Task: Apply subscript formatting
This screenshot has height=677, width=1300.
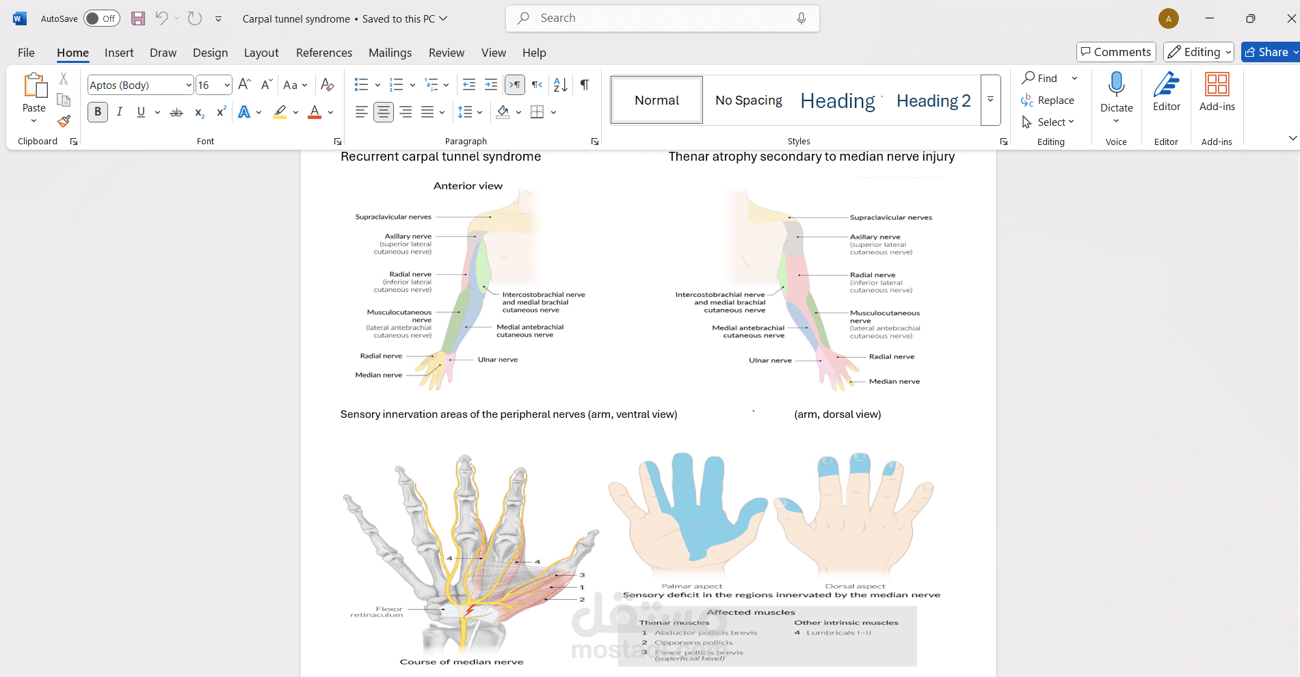Action: click(x=199, y=112)
